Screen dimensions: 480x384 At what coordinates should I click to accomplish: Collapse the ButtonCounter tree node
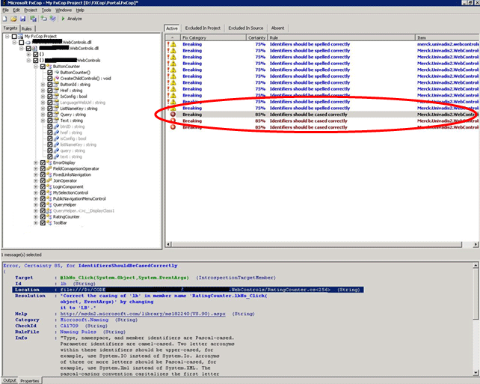pos(36,67)
